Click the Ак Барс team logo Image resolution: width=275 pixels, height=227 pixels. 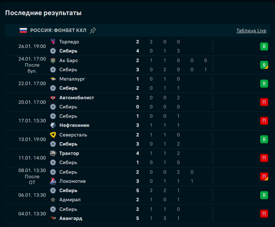53,60
